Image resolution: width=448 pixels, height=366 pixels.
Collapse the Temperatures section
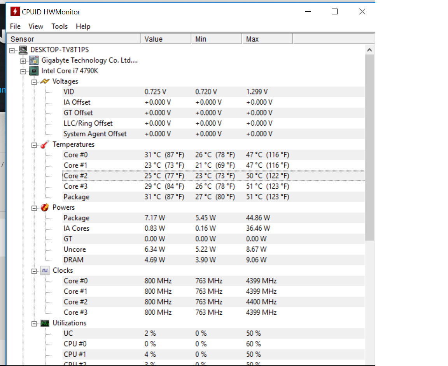tap(34, 145)
